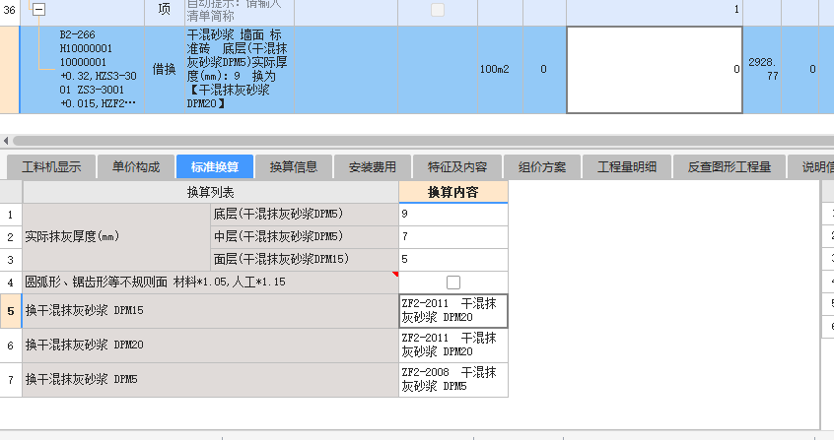Open the 工料机显示 tab
Viewport: 834px width, 440px height.
pos(51,167)
